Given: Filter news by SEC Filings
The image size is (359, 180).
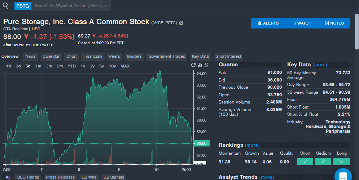Looking at the screenshot, I should (28, 177).
